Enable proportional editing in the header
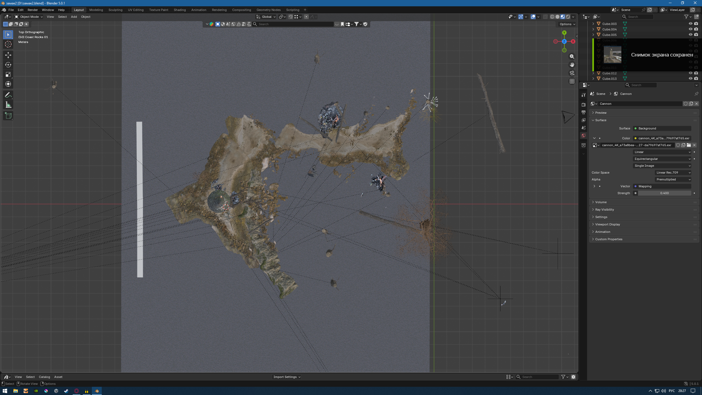This screenshot has width=702, height=395. [x=306, y=17]
